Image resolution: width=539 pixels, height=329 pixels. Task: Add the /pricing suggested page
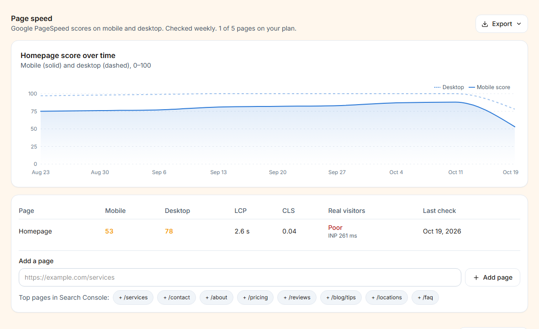(x=255, y=297)
